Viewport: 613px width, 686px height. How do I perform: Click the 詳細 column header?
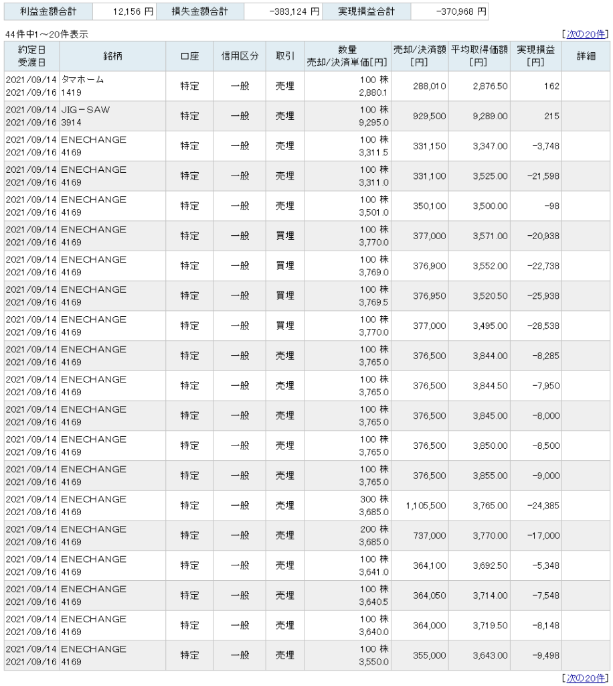[x=586, y=56]
